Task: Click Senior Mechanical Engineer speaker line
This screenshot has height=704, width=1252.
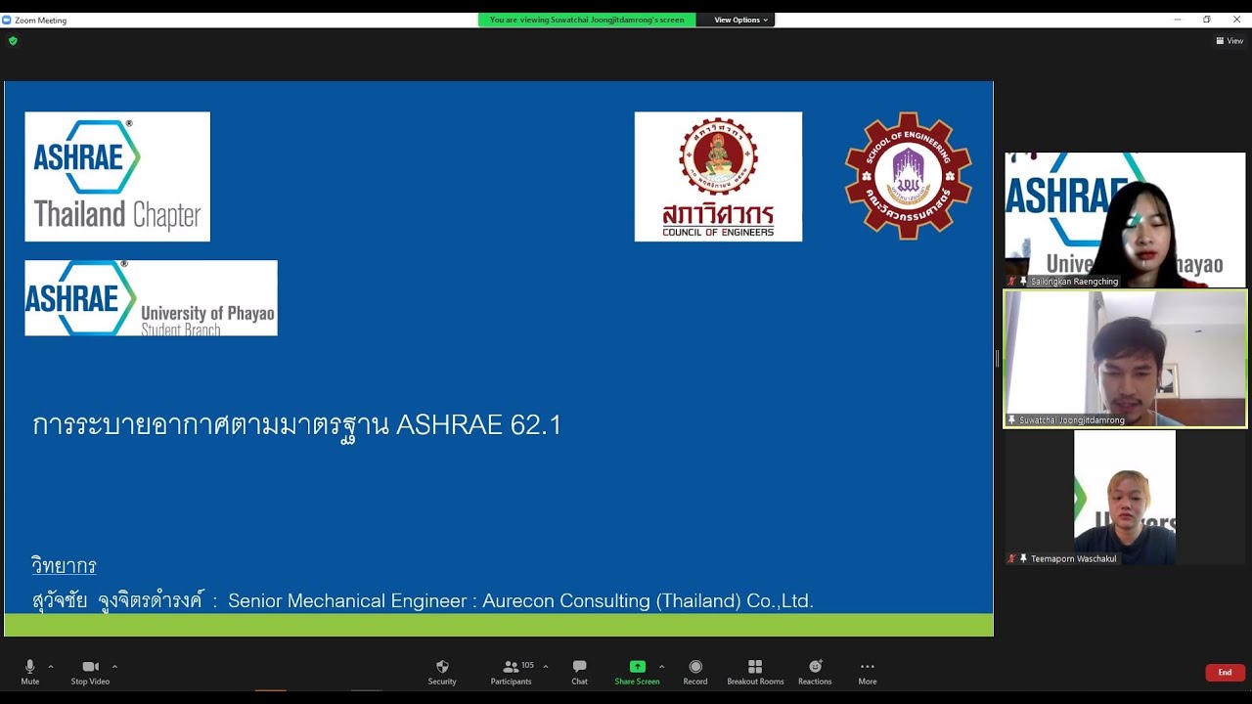Action: tap(423, 600)
